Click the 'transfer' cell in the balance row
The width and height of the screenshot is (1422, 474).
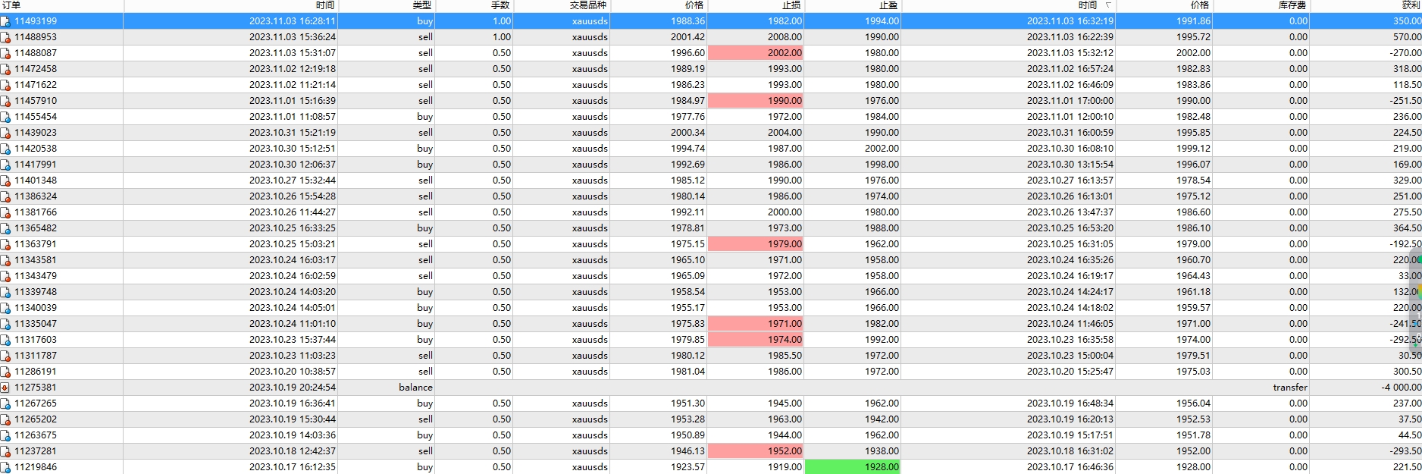(x=1290, y=388)
